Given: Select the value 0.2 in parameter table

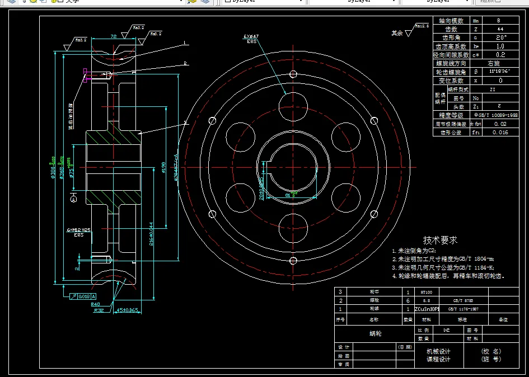Looking at the screenshot, I should 500,55.
